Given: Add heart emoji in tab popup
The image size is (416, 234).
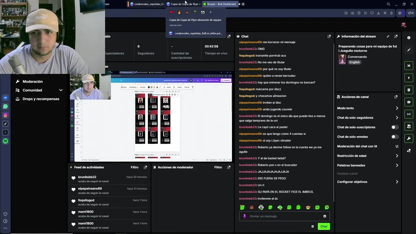Looking at the screenshot, I should tap(172, 12).
